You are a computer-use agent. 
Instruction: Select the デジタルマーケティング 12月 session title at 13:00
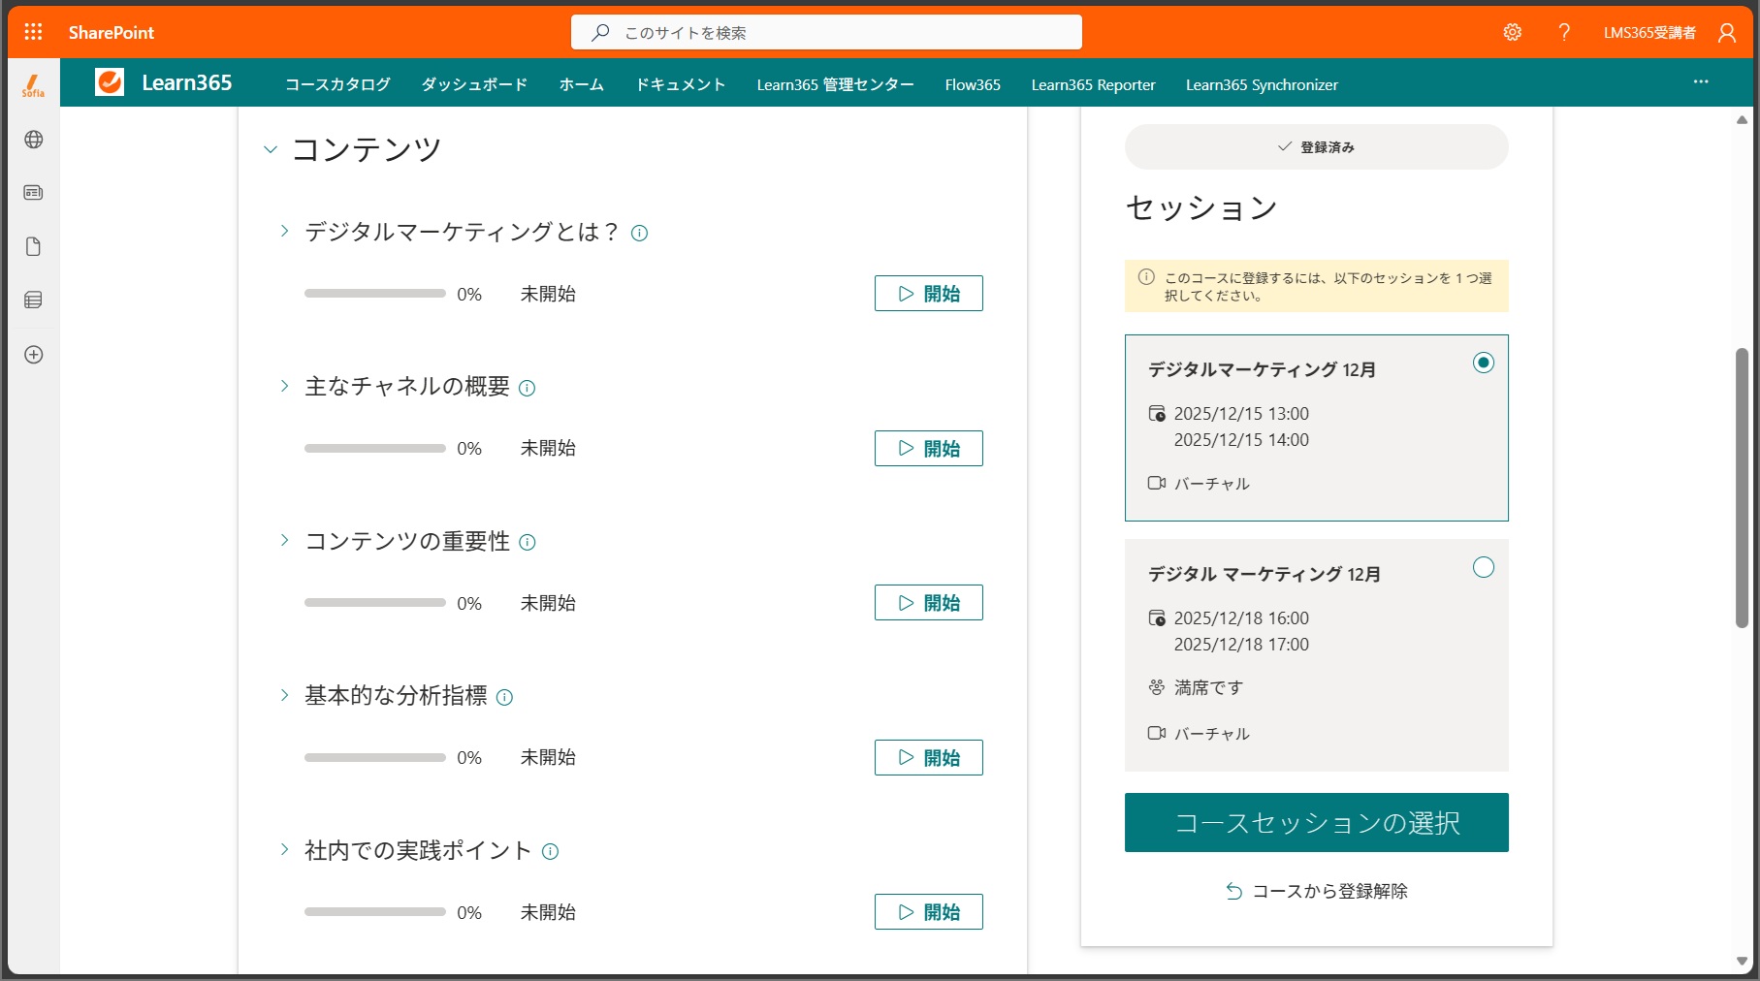click(x=1262, y=369)
